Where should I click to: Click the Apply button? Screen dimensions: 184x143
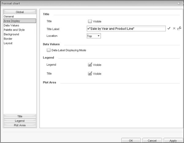[x=173, y=141]
